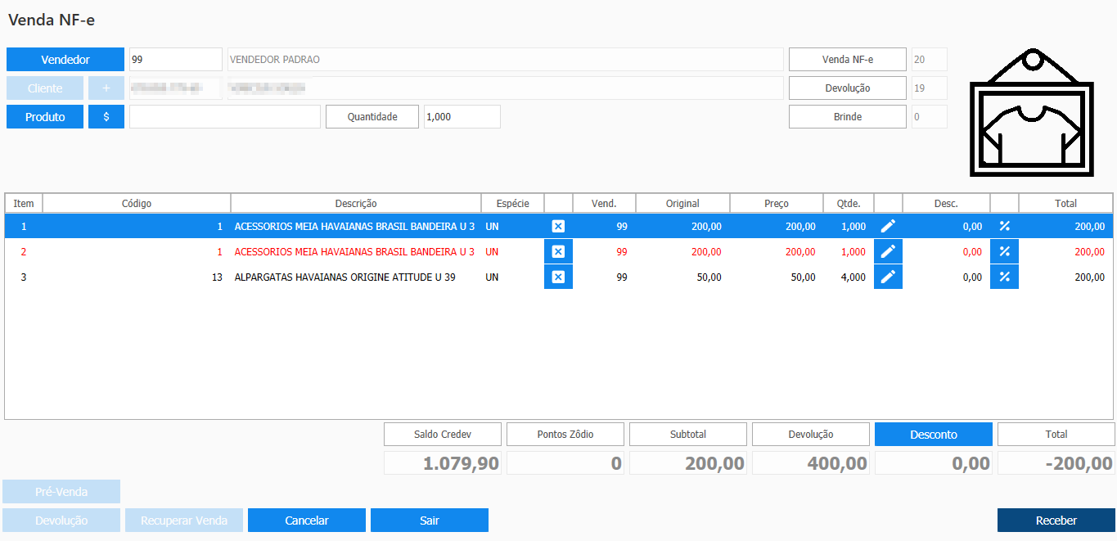
Task: Click the Devolução totals label
Action: 811,435
